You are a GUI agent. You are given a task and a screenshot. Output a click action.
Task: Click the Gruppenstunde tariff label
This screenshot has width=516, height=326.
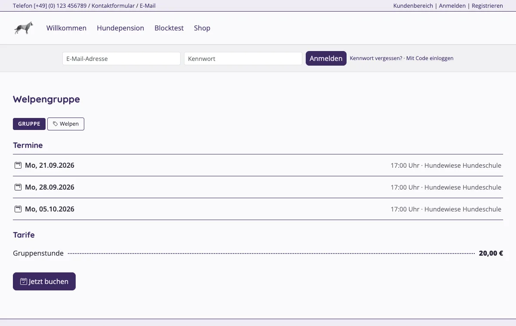(38, 253)
